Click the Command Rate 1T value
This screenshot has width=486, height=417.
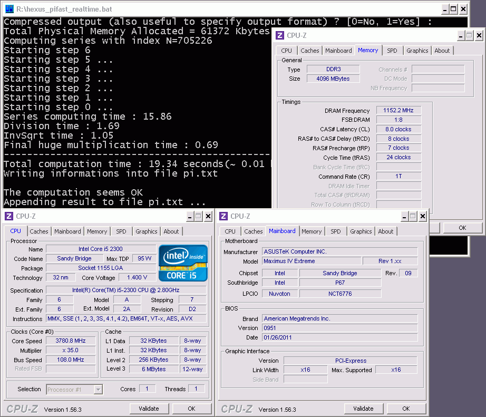click(398, 177)
